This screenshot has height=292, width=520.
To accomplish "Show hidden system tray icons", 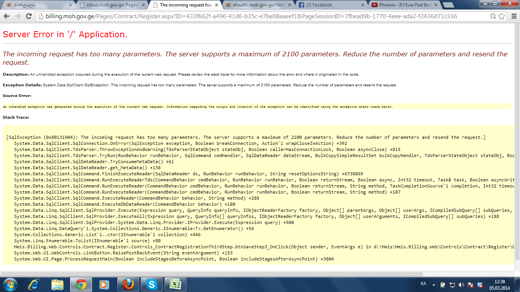I will 433,284.
